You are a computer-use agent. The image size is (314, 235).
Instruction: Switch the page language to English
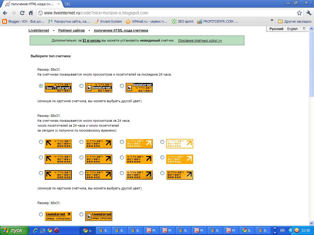(x=292, y=29)
